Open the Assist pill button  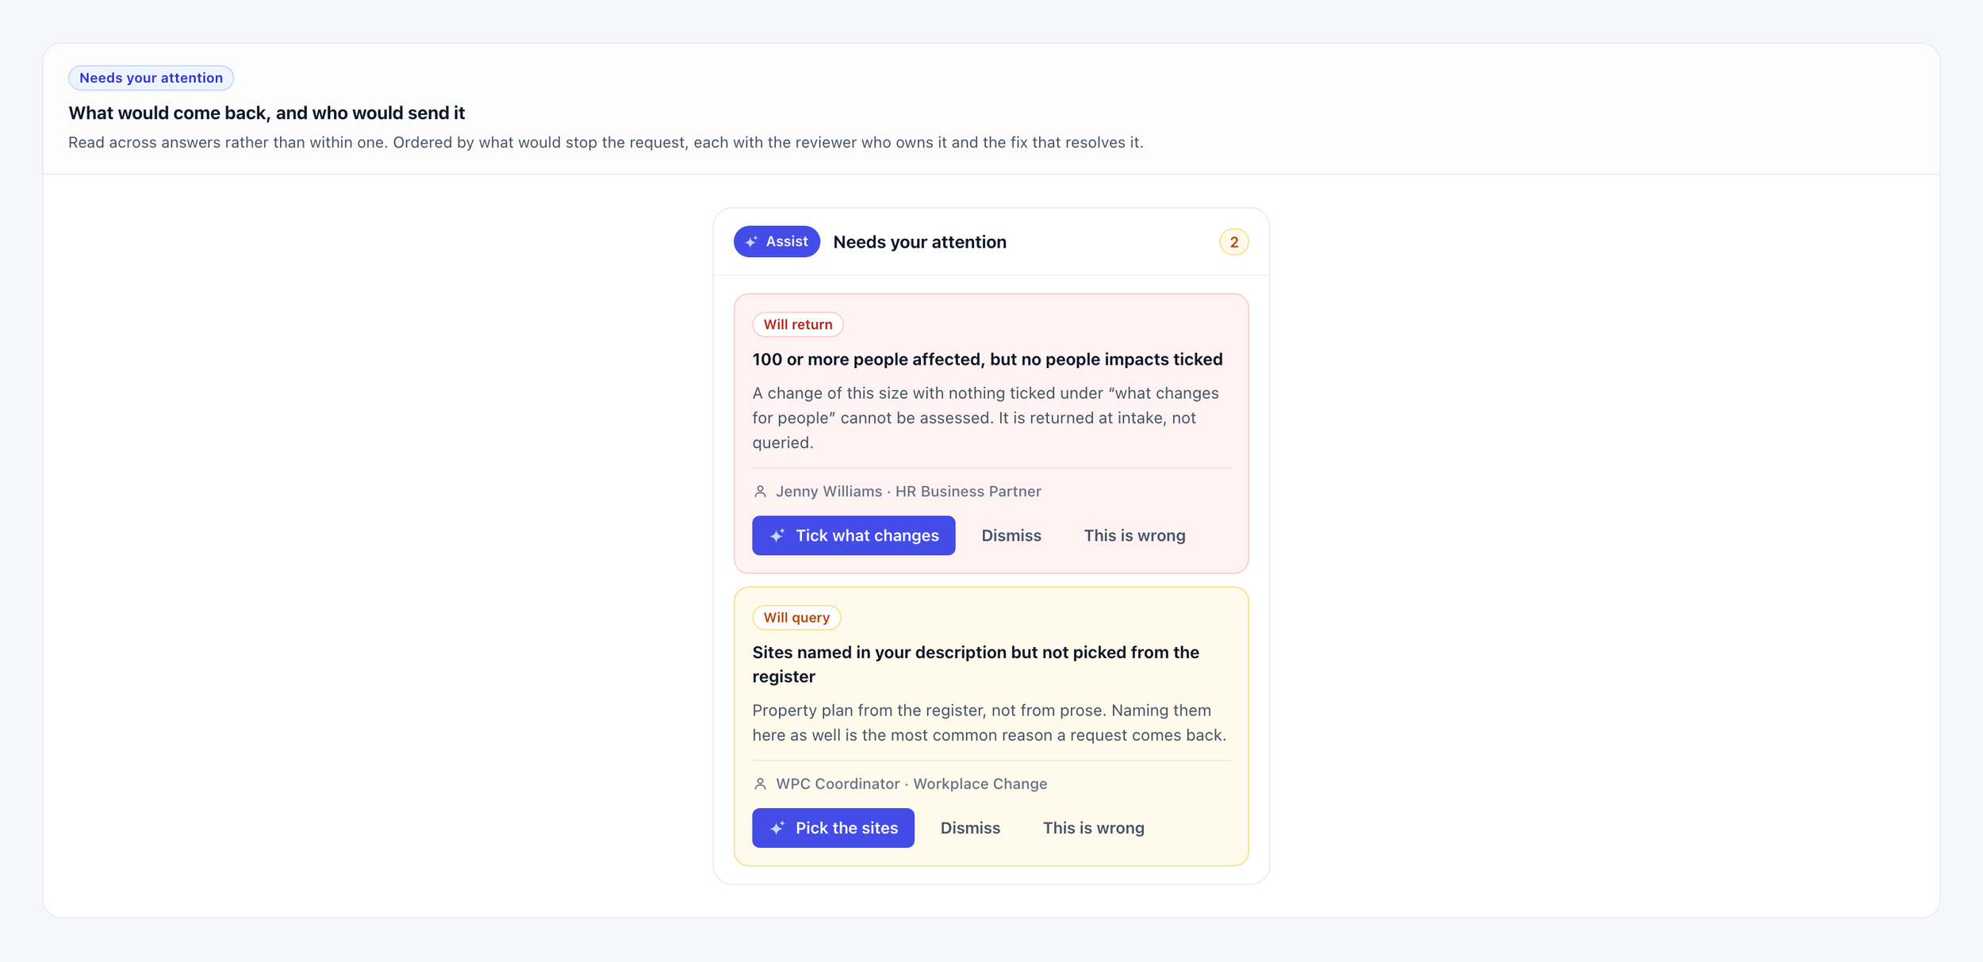tap(777, 242)
